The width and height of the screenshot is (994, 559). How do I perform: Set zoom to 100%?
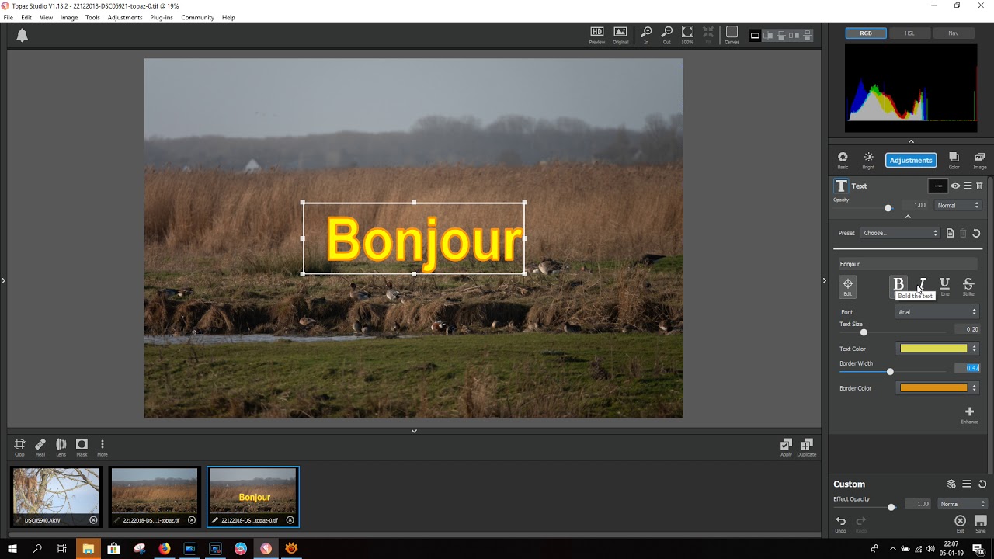point(687,35)
